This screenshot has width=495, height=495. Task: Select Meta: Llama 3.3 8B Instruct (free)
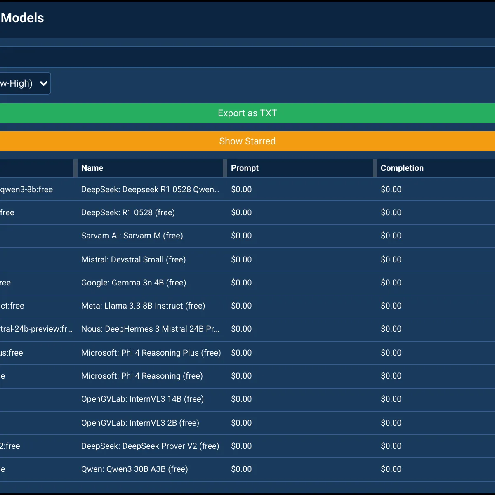pyautogui.click(x=143, y=306)
